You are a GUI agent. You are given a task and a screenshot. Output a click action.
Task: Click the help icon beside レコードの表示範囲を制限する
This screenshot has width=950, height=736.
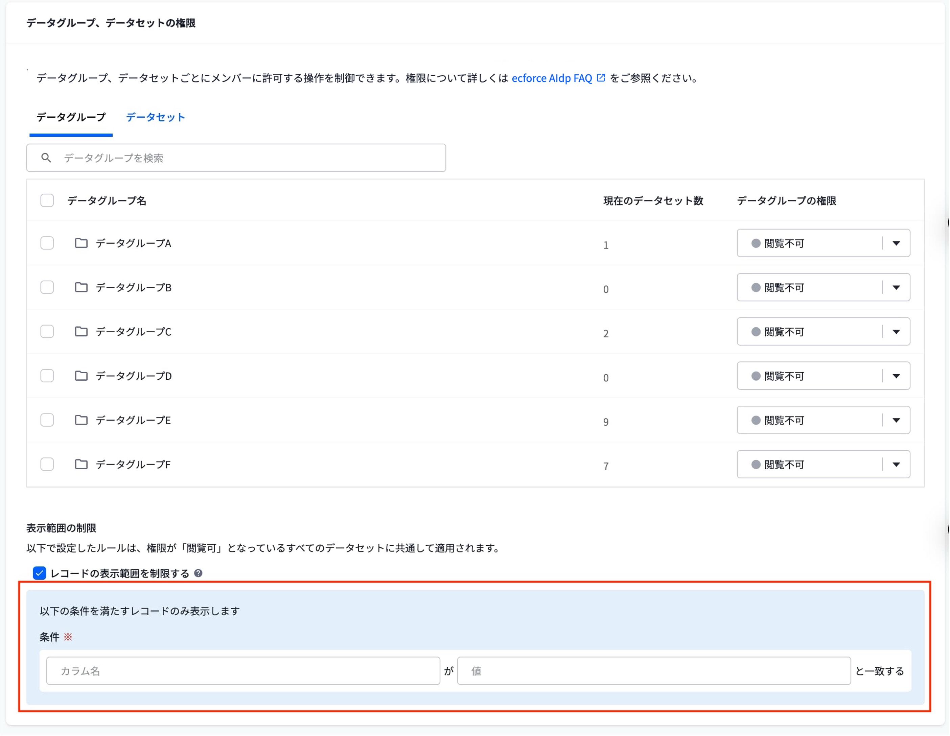click(198, 573)
